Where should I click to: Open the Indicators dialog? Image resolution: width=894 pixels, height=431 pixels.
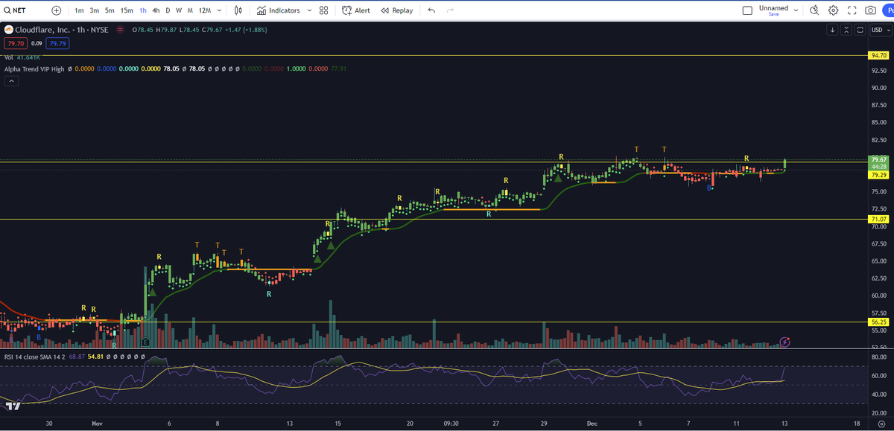[x=279, y=10]
